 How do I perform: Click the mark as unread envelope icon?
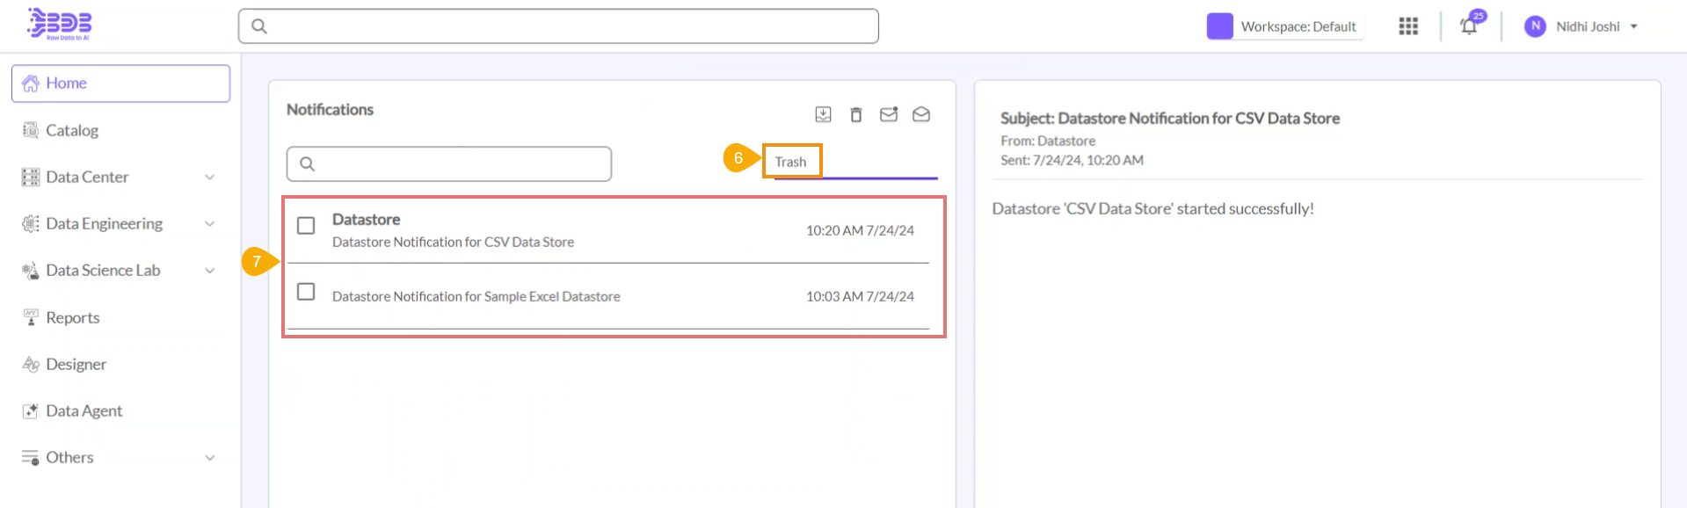click(889, 114)
